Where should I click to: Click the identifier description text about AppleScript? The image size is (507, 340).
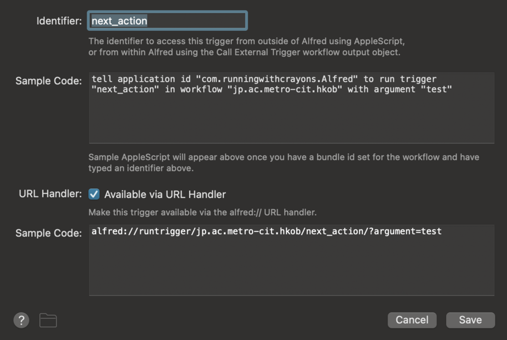[246, 46]
